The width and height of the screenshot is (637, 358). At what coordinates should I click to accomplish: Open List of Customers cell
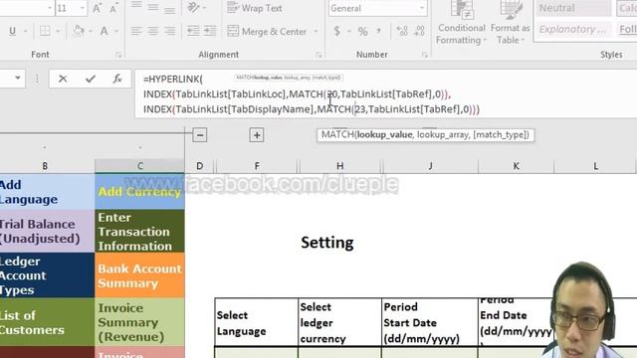point(47,322)
